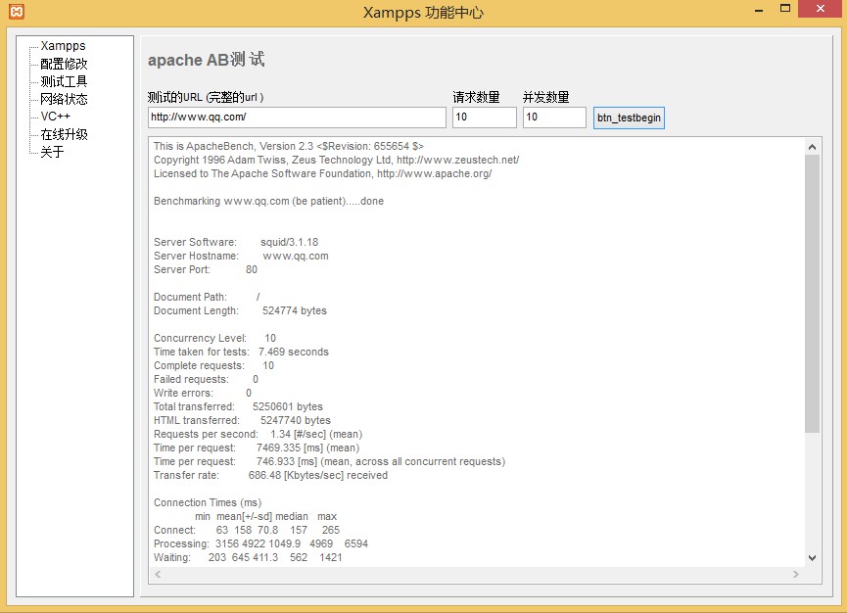Select Xampps in the navigation tree

point(64,46)
